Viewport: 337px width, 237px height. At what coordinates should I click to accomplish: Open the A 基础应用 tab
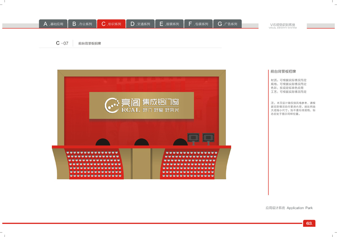53,24
